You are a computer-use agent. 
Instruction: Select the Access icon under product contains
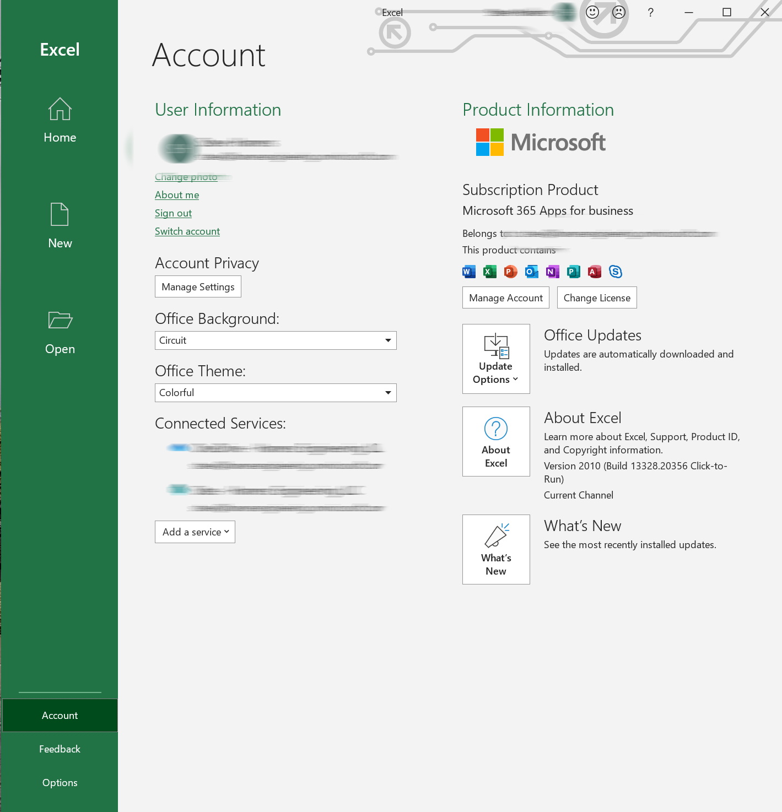594,271
